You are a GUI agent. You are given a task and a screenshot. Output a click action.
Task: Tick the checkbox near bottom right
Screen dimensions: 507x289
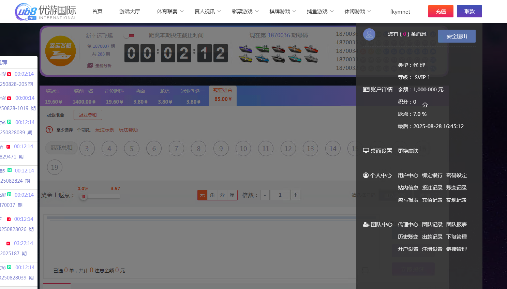pyautogui.click(x=365, y=270)
